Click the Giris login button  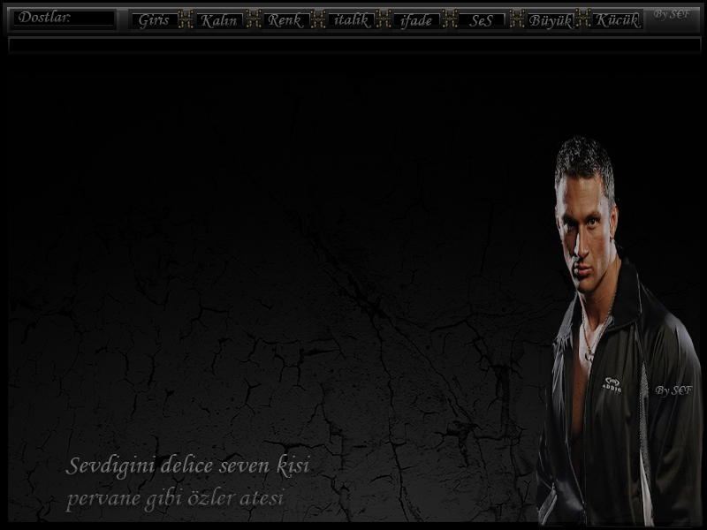(x=154, y=19)
